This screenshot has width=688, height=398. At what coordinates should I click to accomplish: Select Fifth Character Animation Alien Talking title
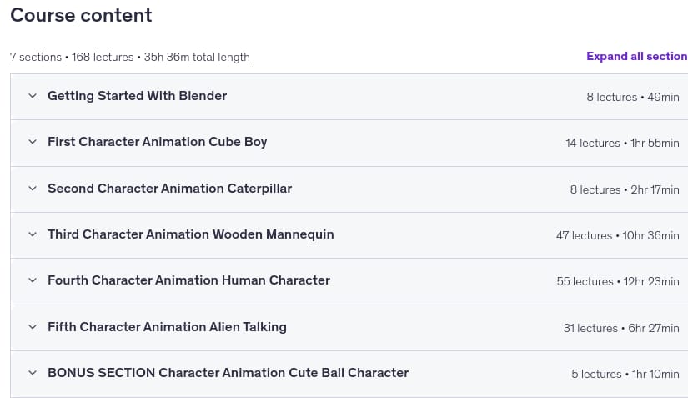click(x=167, y=327)
